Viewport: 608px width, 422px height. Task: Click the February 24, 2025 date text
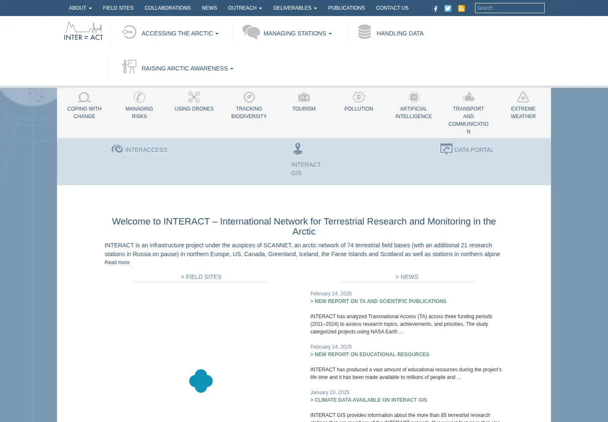[331, 294]
